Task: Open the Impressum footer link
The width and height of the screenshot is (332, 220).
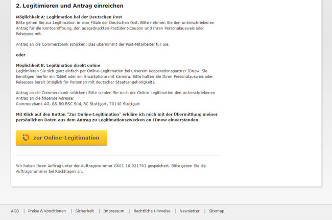Action: (x=114, y=211)
